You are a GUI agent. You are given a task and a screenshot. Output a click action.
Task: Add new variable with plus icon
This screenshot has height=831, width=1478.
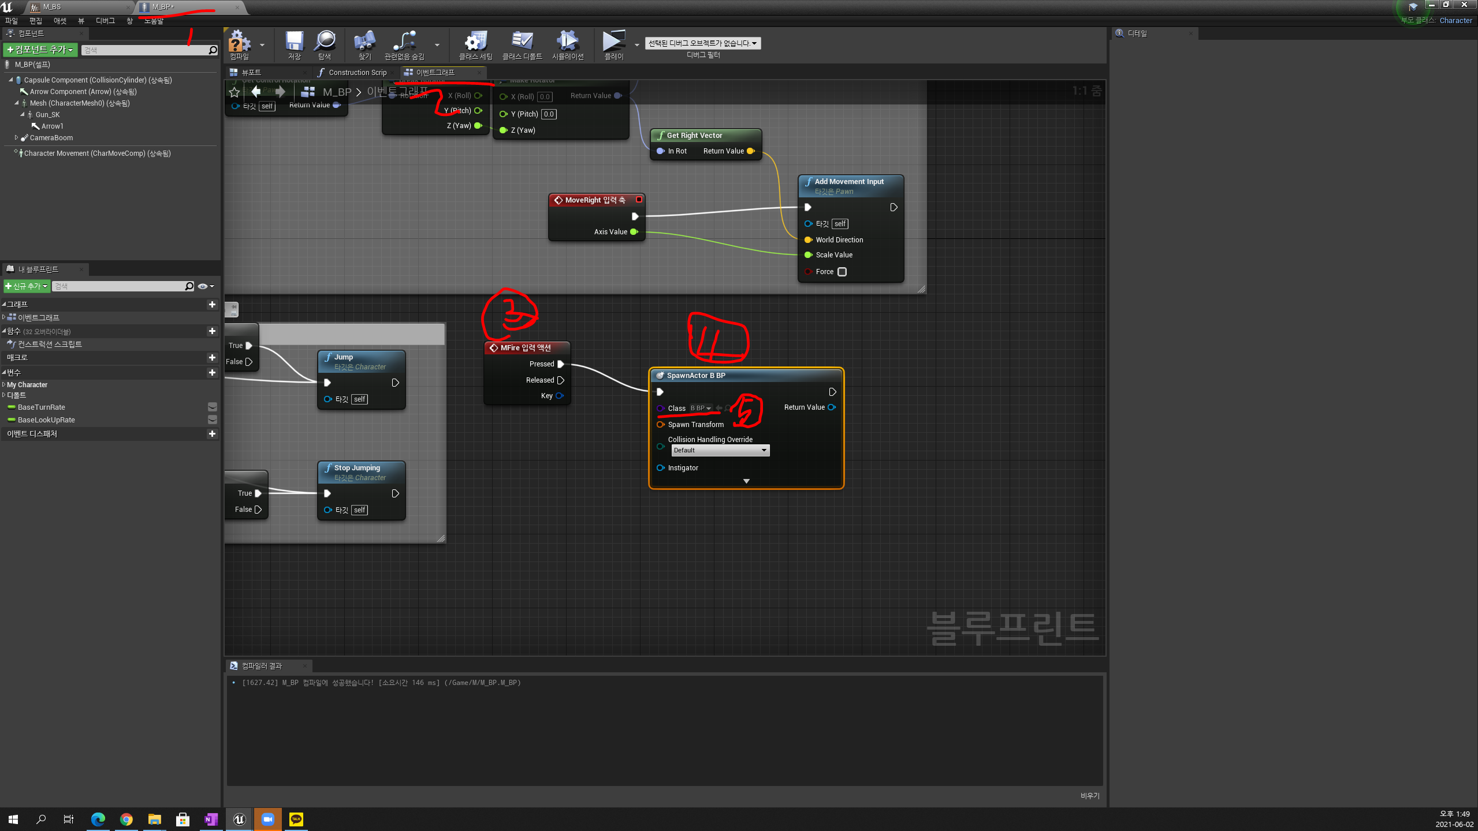pyautogui.click(x=212, y=372)
